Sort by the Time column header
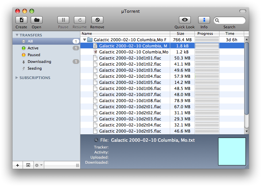This screenshot has width=261, height=186. point(232,33)
